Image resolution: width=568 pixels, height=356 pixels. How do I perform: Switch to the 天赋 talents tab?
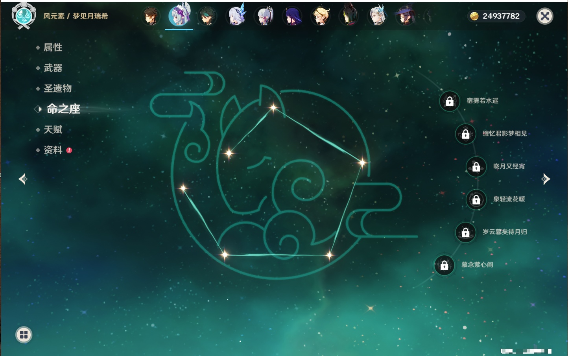click(53, 129)
